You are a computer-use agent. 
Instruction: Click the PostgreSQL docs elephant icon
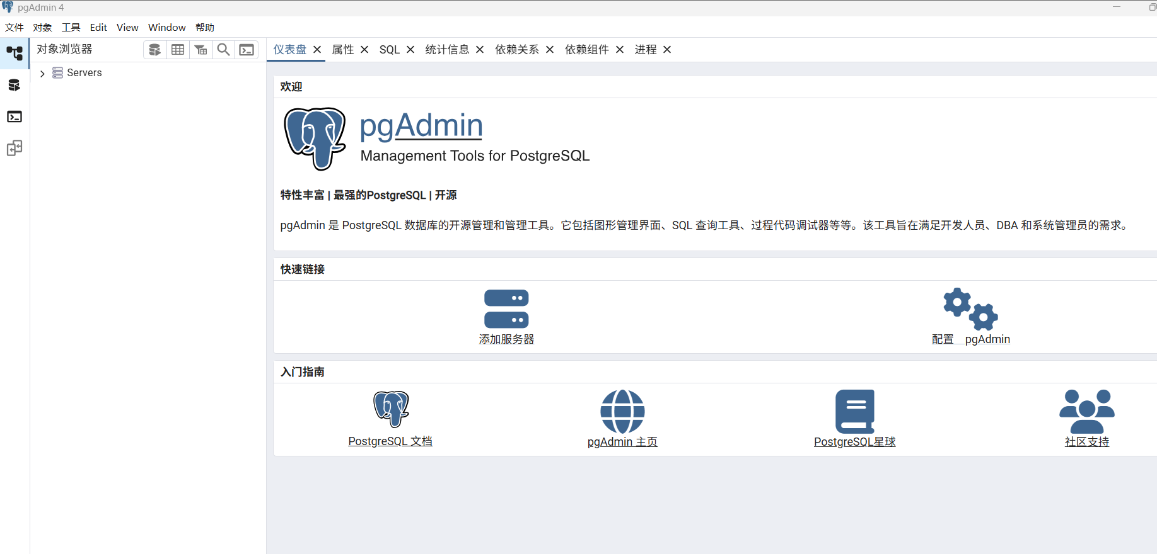(x=391, y=409)
